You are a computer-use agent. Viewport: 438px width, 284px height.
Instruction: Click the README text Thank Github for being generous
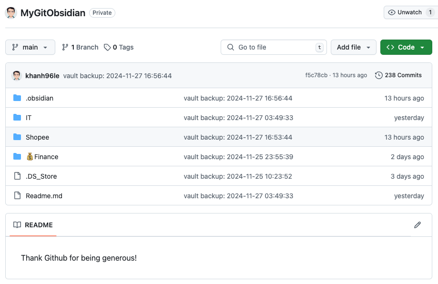(79, 258)
